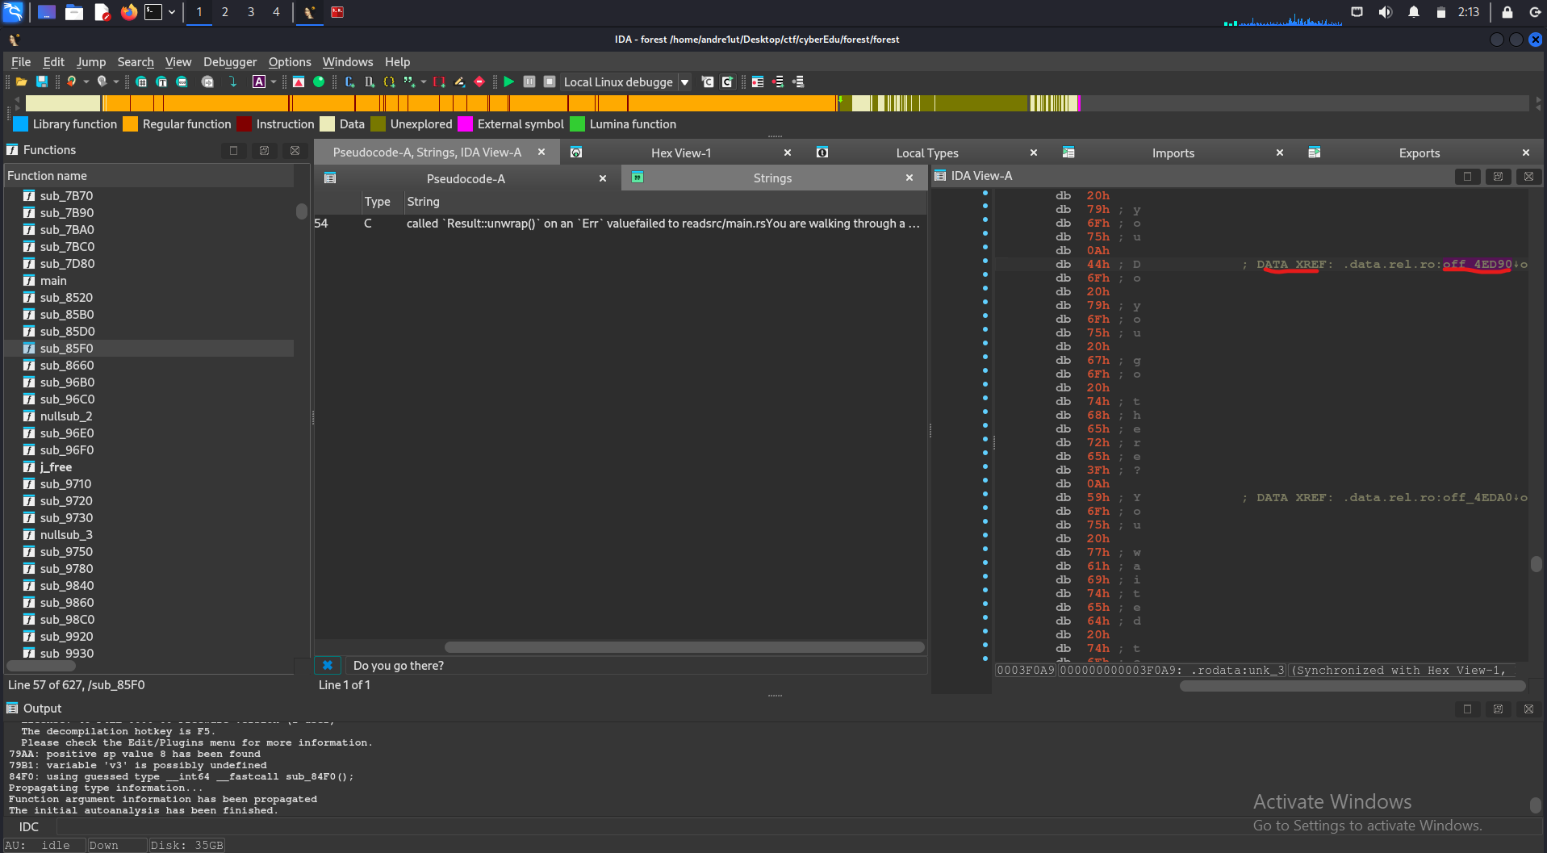The width and height of the screenshot is (1547, 853).
Task: Open the dropdown next to strings icon
Action: [x=274, y=82]
